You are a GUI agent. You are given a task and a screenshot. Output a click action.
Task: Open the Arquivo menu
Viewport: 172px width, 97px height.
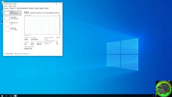(x=5, y=6)
